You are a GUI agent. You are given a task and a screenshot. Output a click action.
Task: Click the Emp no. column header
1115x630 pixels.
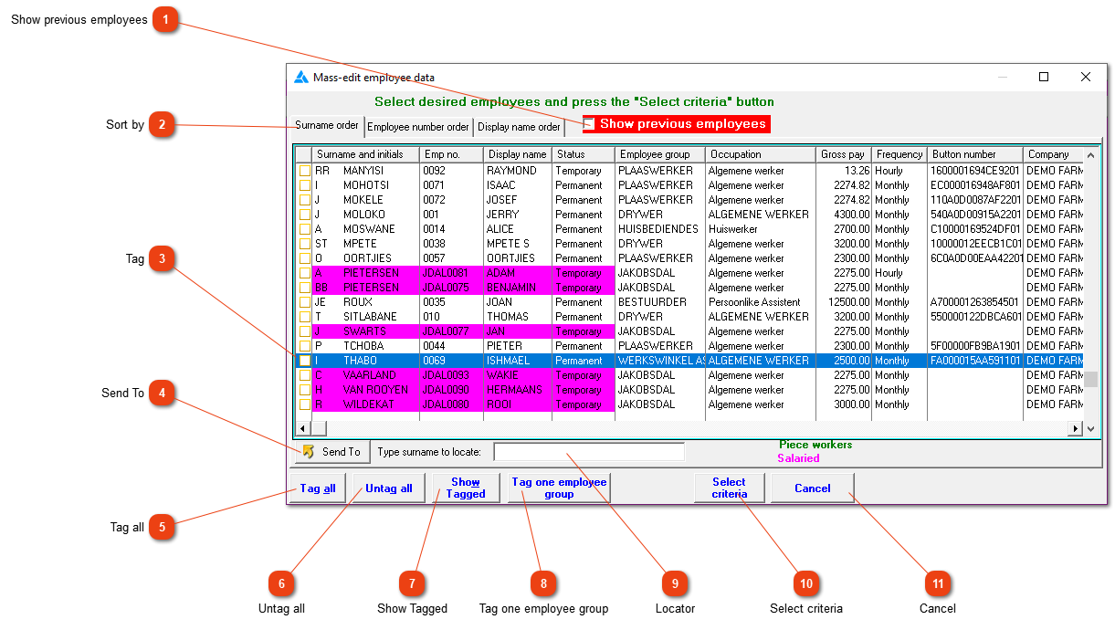click(452, 154)
